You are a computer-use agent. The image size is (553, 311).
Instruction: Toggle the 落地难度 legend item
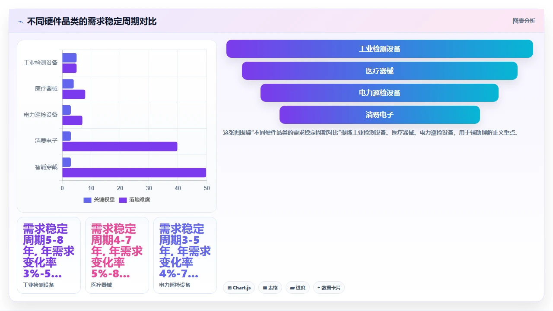134,200
